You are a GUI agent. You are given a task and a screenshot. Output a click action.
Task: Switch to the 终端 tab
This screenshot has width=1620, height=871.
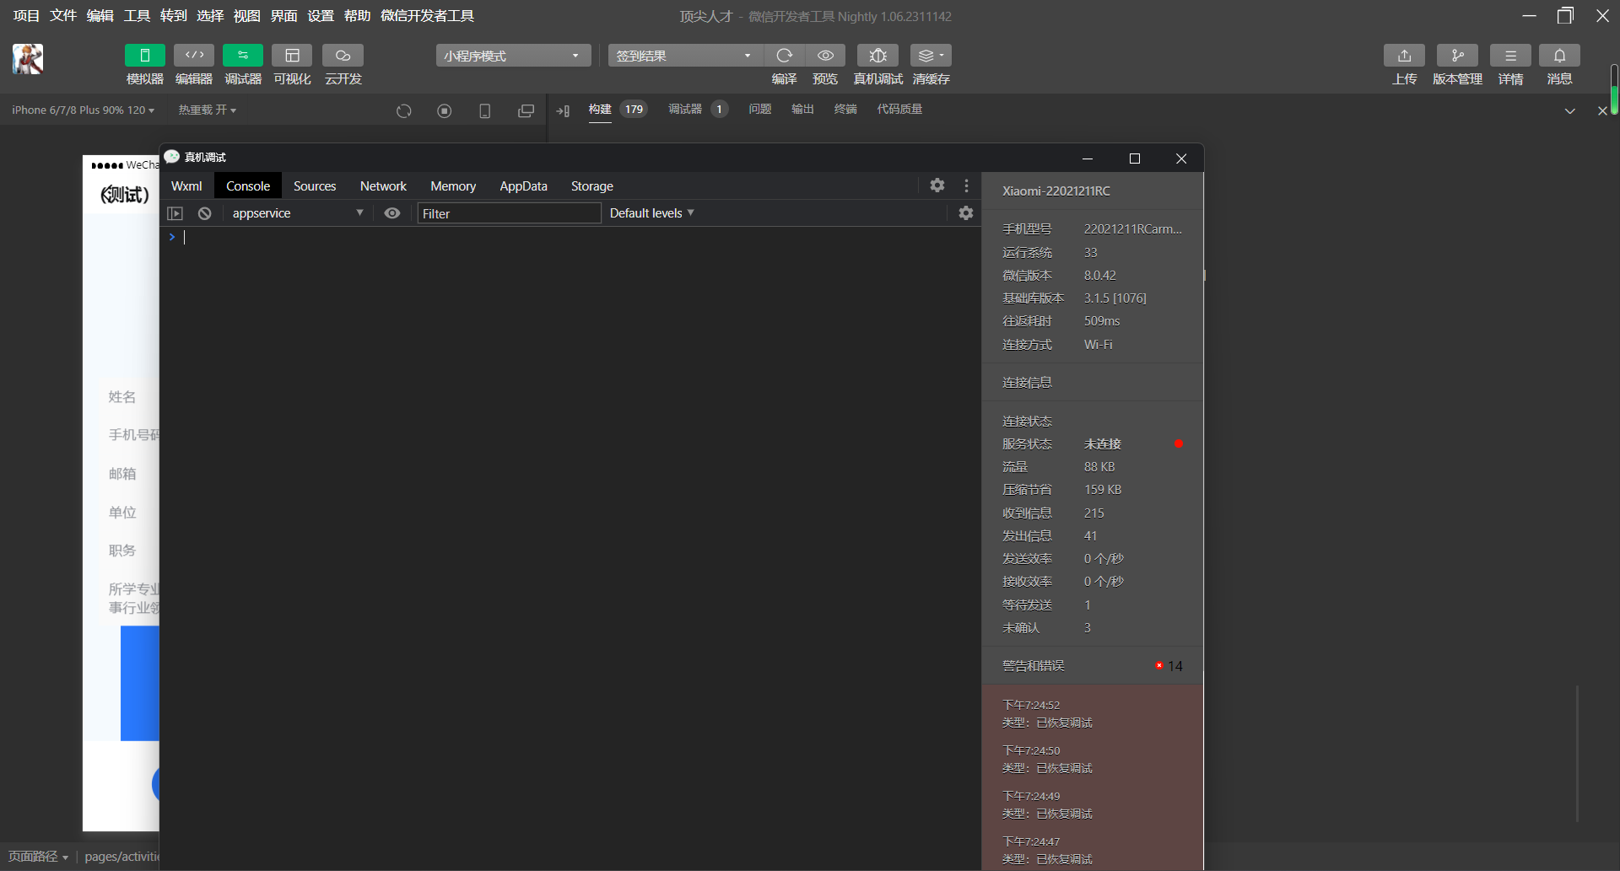click(x=845, y=110)
